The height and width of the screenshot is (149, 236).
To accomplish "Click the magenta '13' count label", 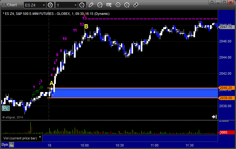I will tap(84, 18).
